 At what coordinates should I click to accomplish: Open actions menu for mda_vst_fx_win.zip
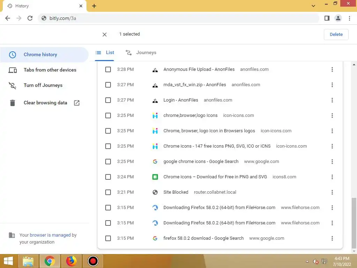(x=332, y=85)
